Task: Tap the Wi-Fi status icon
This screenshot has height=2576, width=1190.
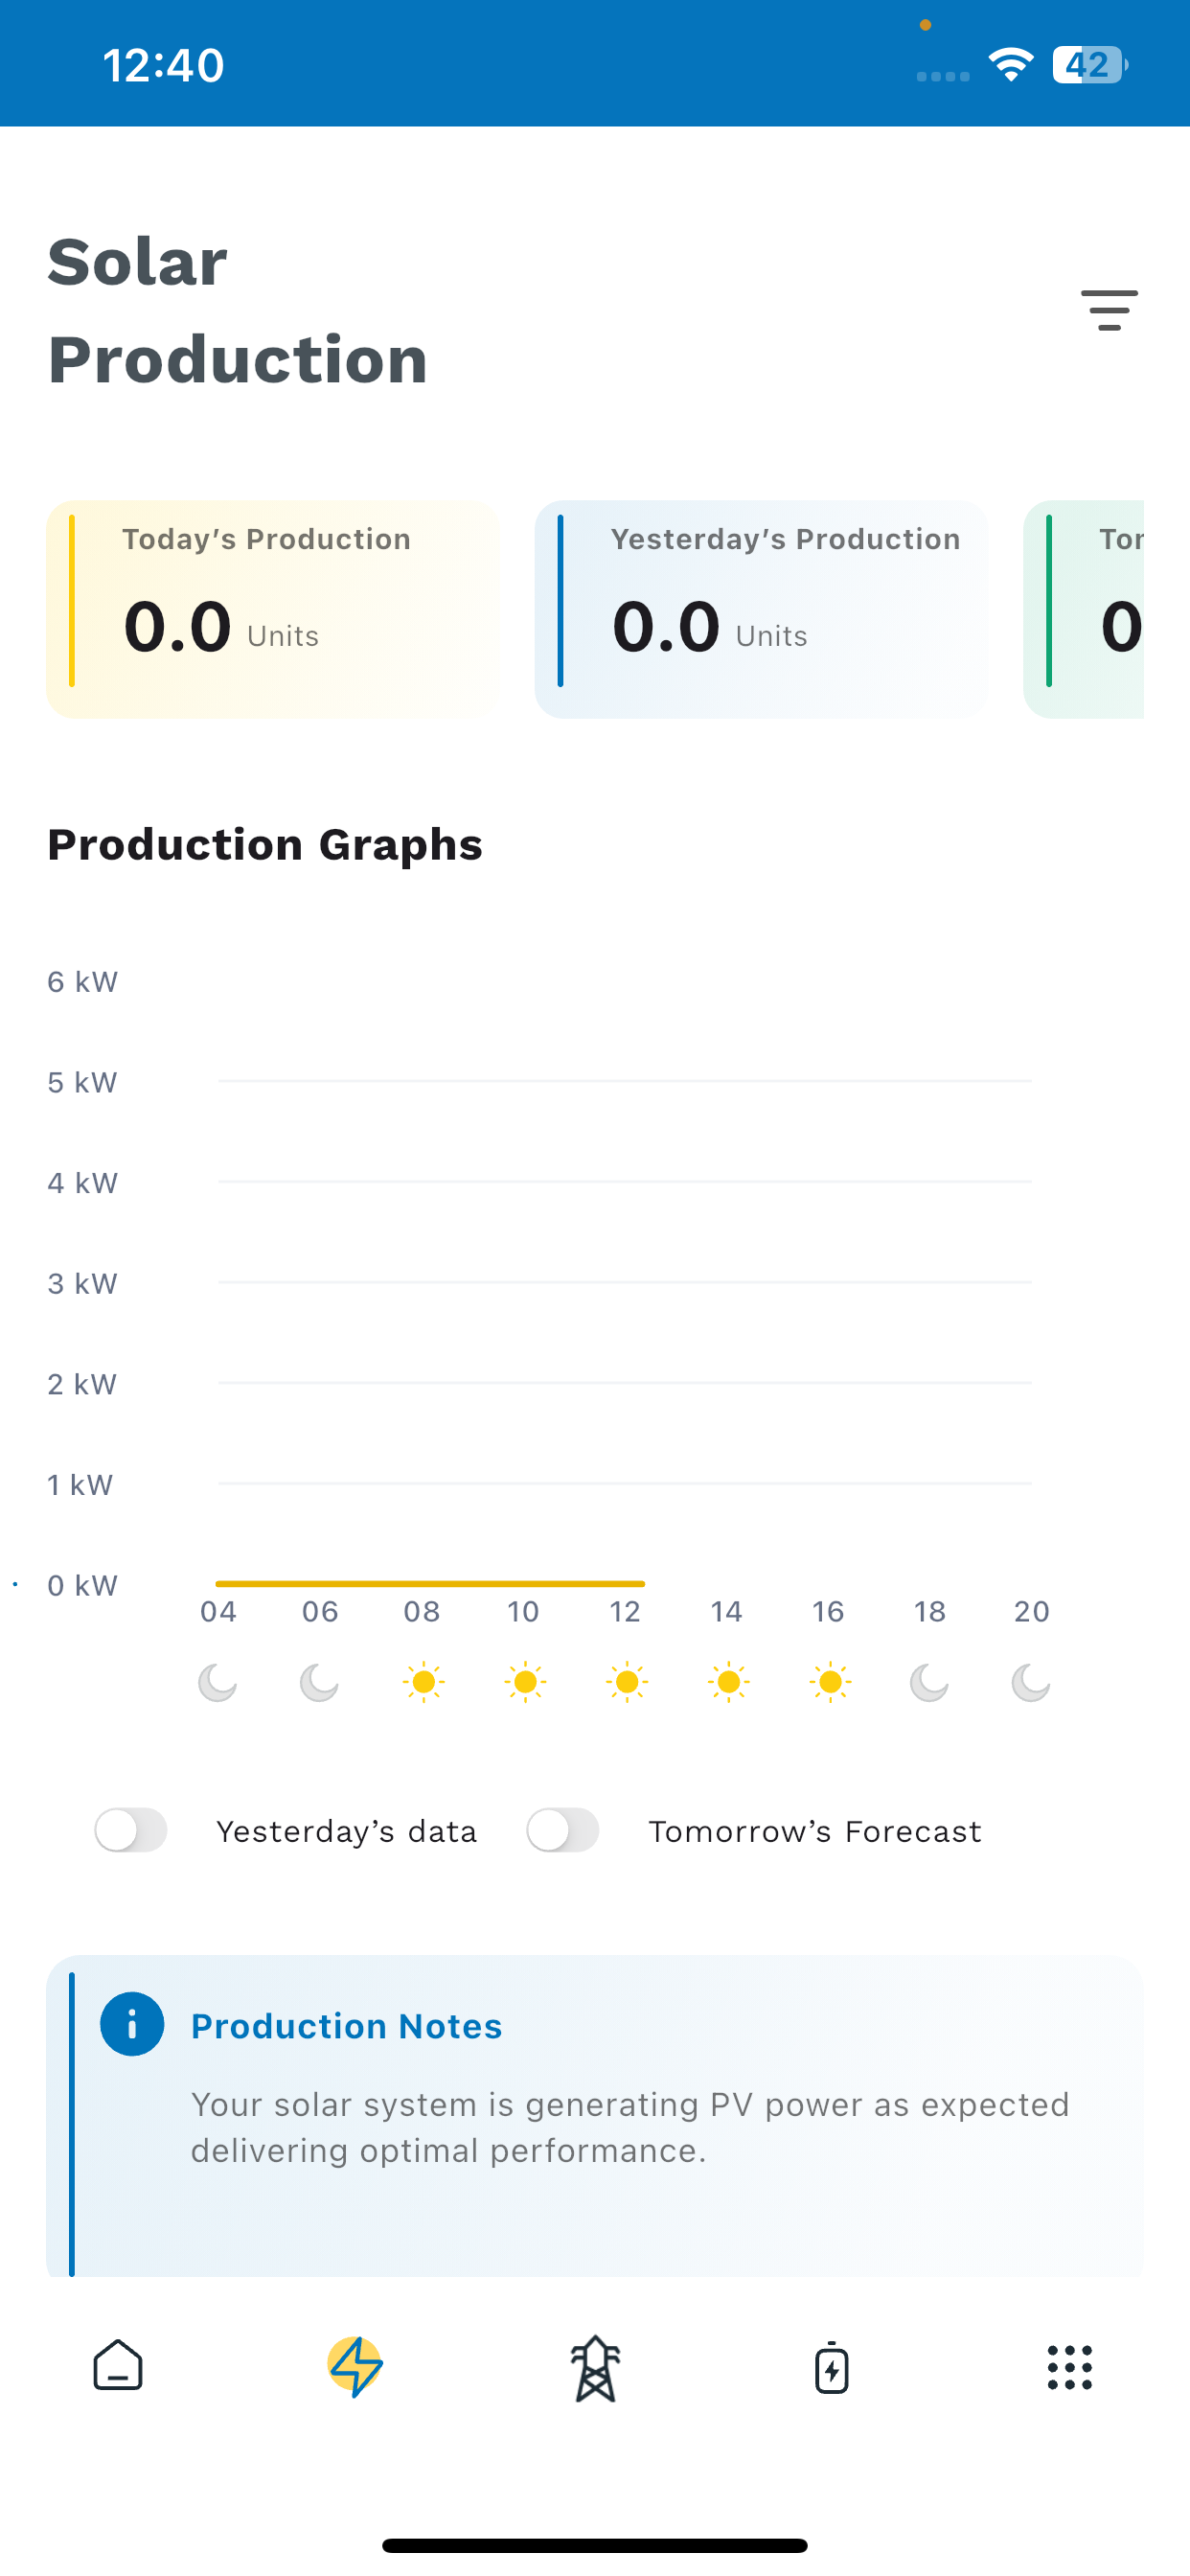Action: point(1011,65)
